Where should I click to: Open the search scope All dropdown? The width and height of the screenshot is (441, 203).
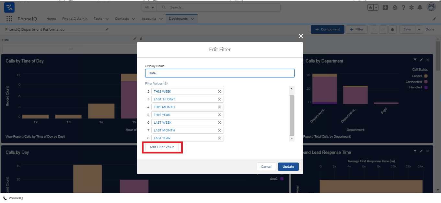[149, 7]
